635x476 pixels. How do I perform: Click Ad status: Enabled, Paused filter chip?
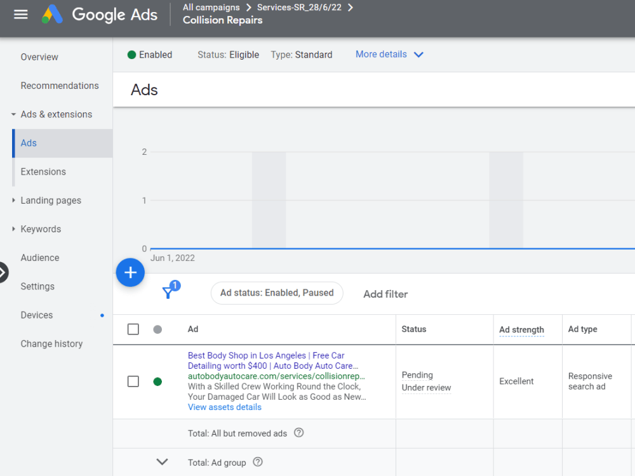[277, 293]
